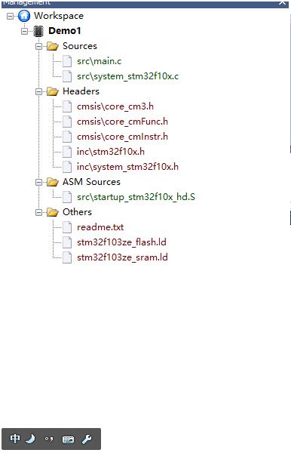Open inc\stm32f10x.h header
Screen dimensions: 291x459
pos(111,152)
